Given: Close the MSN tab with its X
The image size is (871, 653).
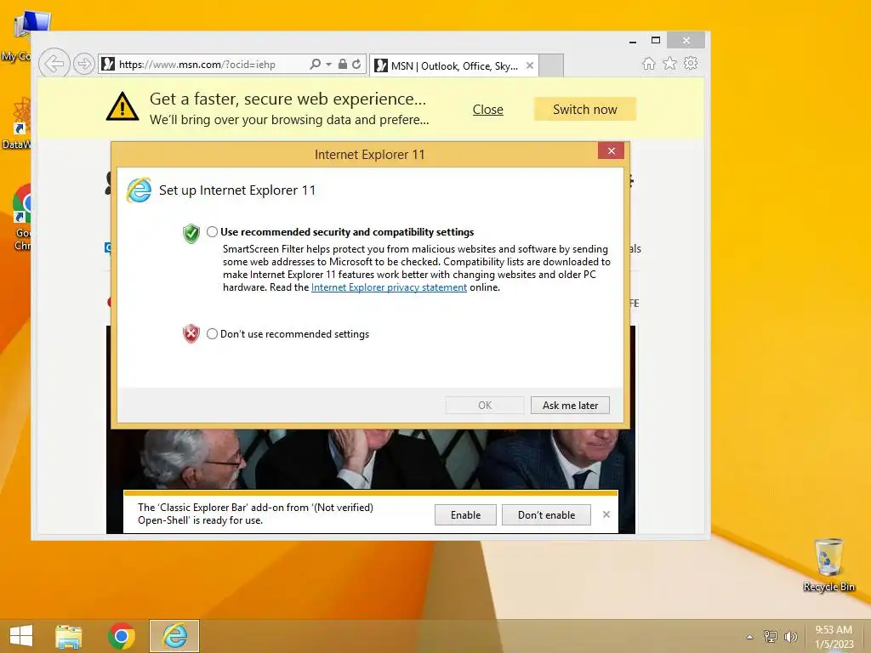Looking at the screenshot, I should click(x=530, y=65).
